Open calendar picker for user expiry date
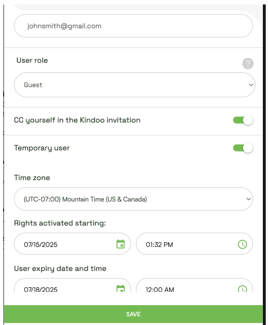 coord(120,288)
